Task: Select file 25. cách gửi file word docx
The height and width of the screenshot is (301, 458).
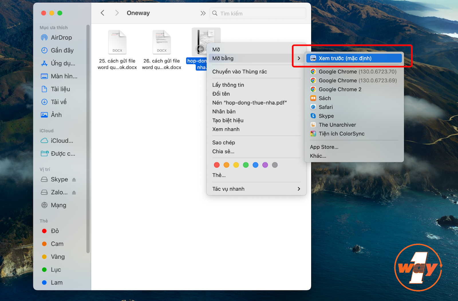Action: pos(117,49)
